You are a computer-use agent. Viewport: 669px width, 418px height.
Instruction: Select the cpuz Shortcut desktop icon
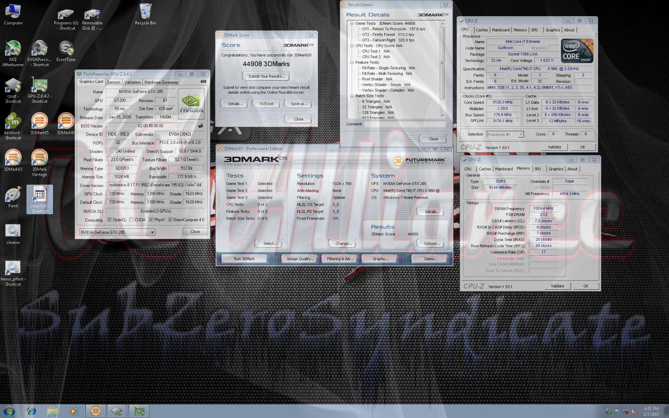(x=13, y=90)
